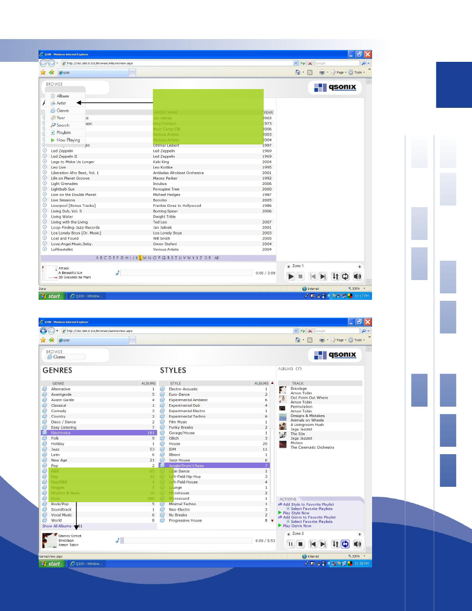Open the Page dropdown in Genres window

click(338, 340)
